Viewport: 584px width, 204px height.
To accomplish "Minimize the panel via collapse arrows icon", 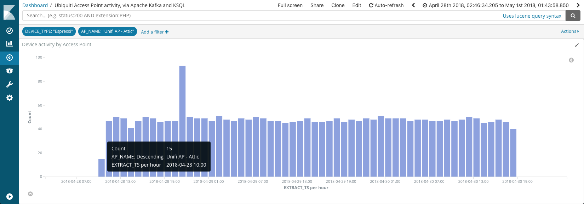I will [577, 45].
